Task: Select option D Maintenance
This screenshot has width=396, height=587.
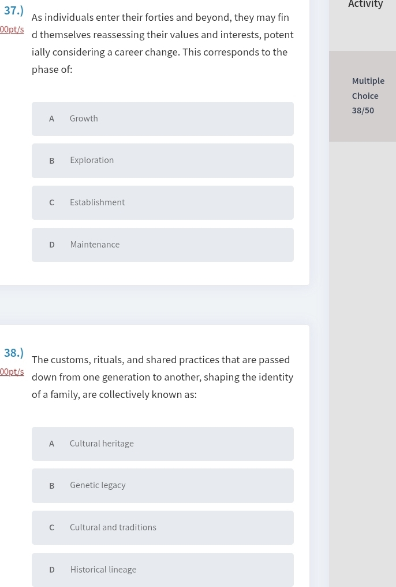Action: [x=163, y=245]
